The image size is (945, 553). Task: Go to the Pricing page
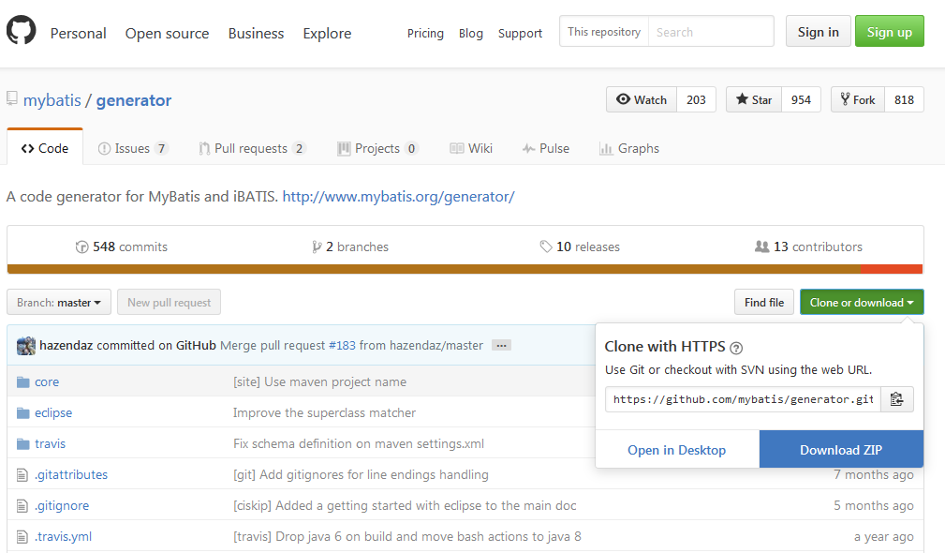coord(425,33)
